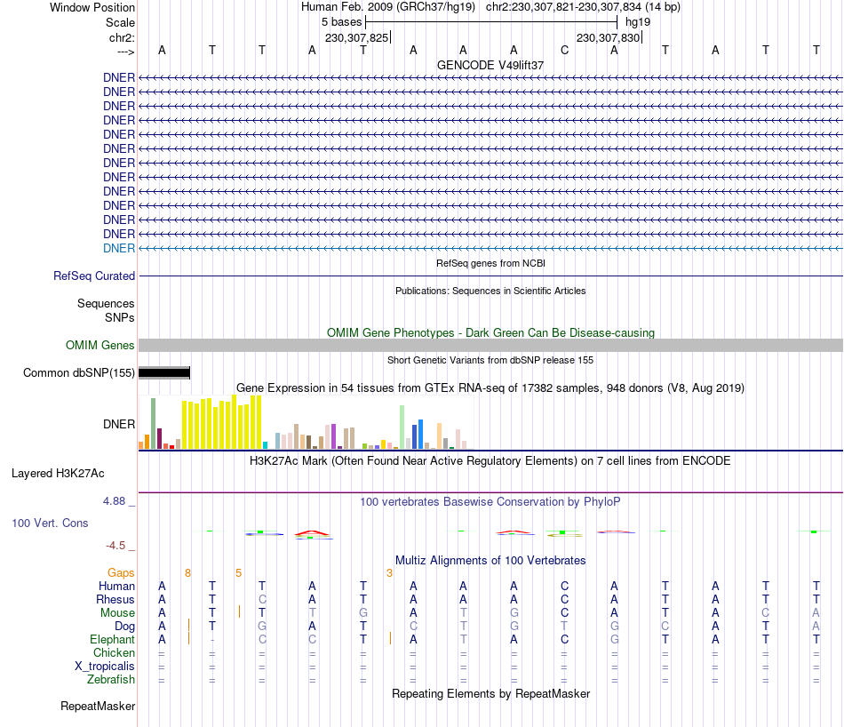
Task: Click the Sequences track label
Action: (x=106, y=303)
